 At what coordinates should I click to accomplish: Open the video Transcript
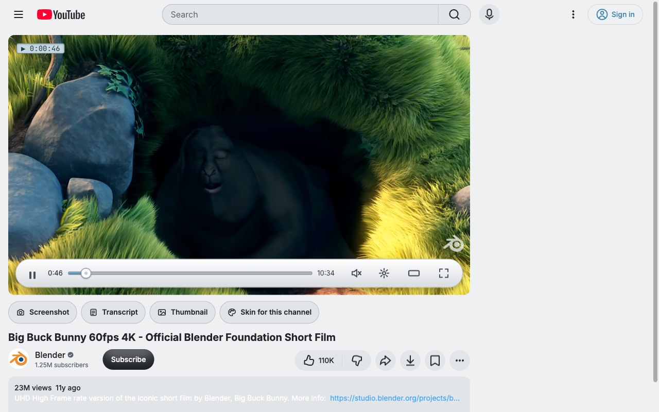coord(113,312)
